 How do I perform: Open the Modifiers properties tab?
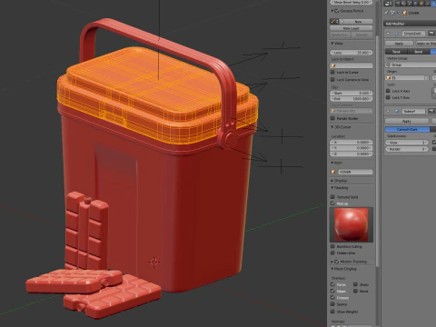pyautogui.click(x=433, y=4)
